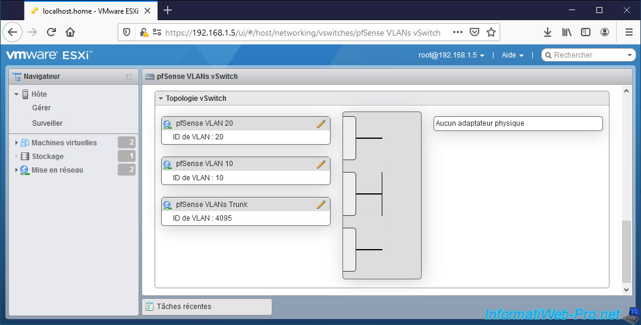The image size is (641, 325).
Task: Open the page actions three-dot menu
Action: [458, 32]
